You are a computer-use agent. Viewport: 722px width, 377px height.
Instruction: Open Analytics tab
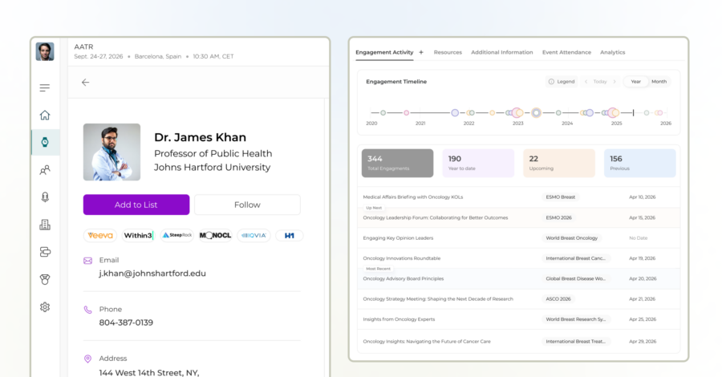(x=612, y=52)
